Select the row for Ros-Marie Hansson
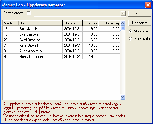The height and width of the screenshot is (124, 153). (61, 29)
